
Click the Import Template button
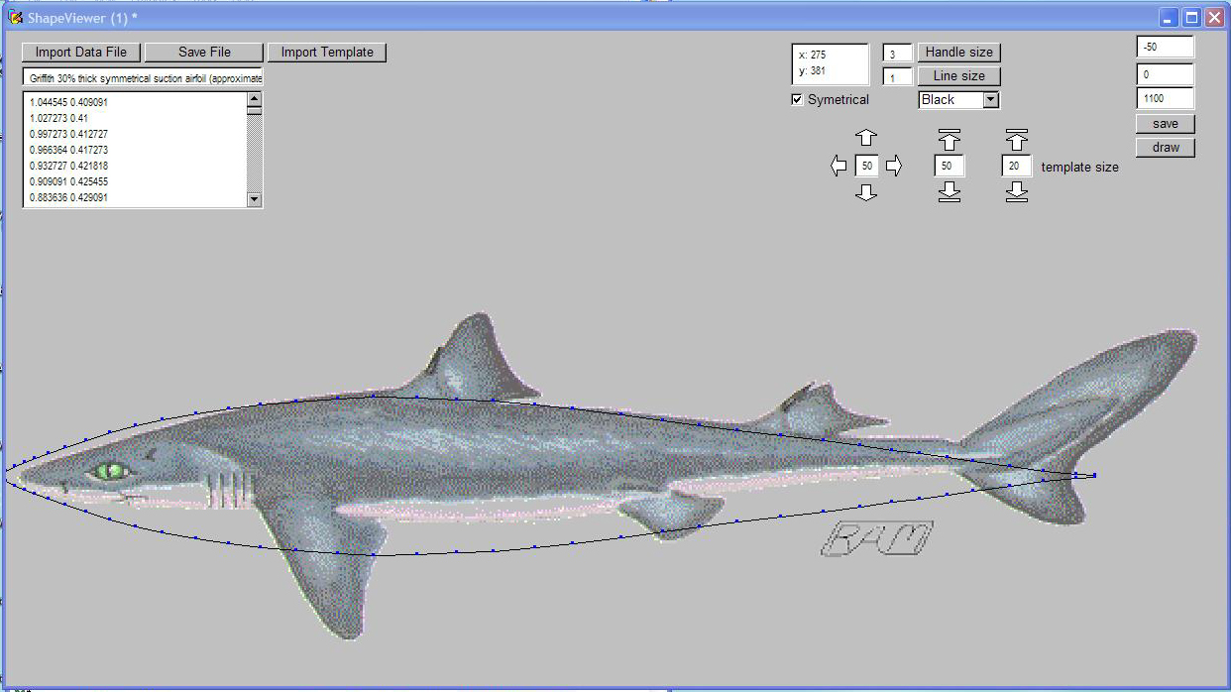click(327, 53)
